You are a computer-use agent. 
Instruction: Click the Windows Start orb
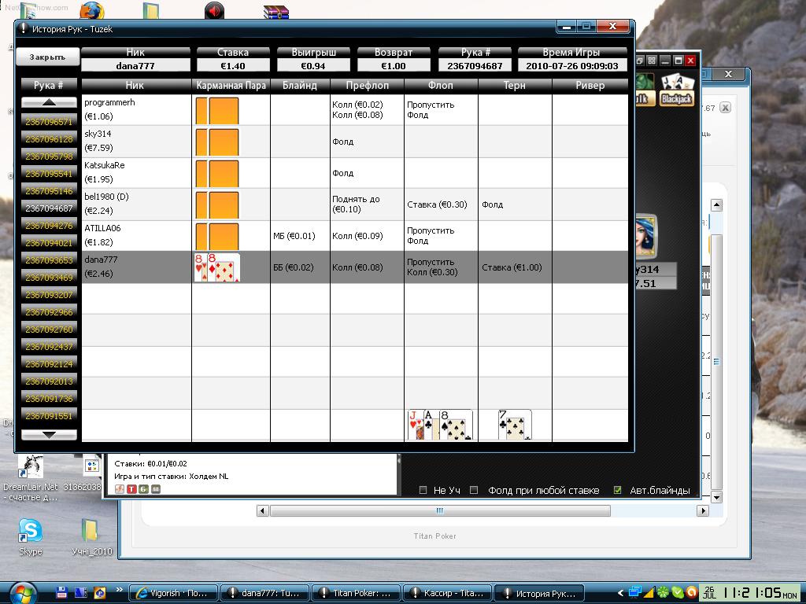coord(21,592)
